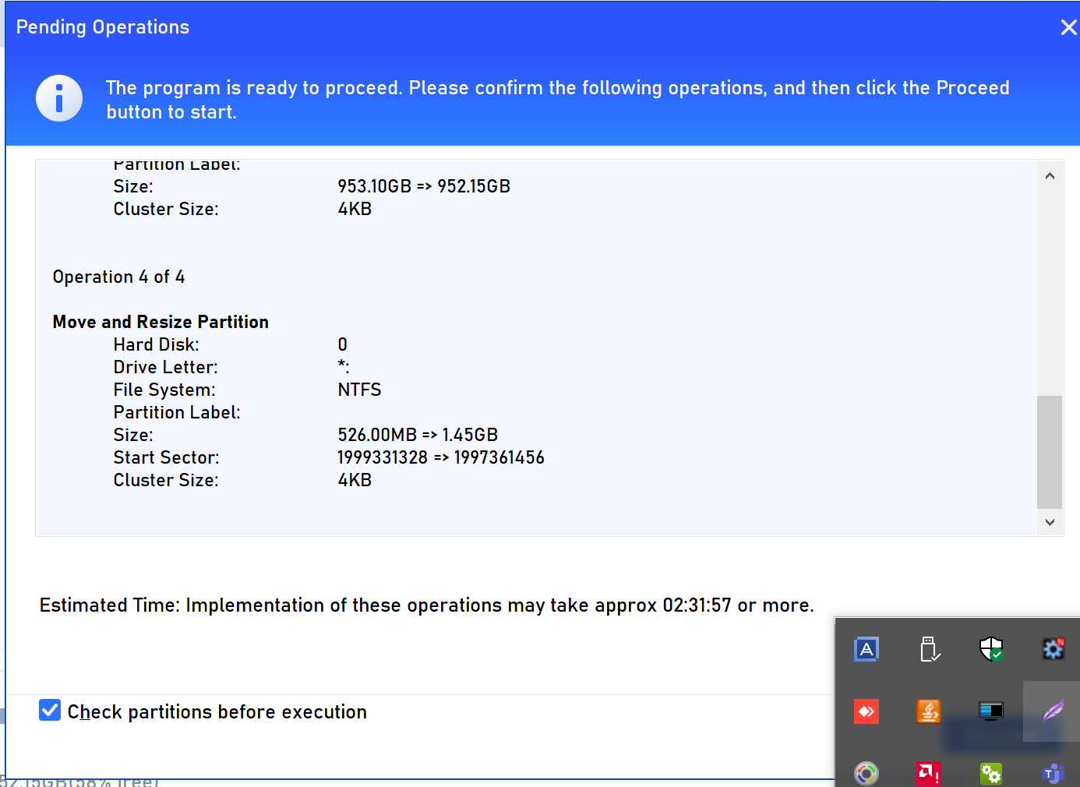
Task: Open the orange Java tray icon
Action: click(x=929, y=711)
